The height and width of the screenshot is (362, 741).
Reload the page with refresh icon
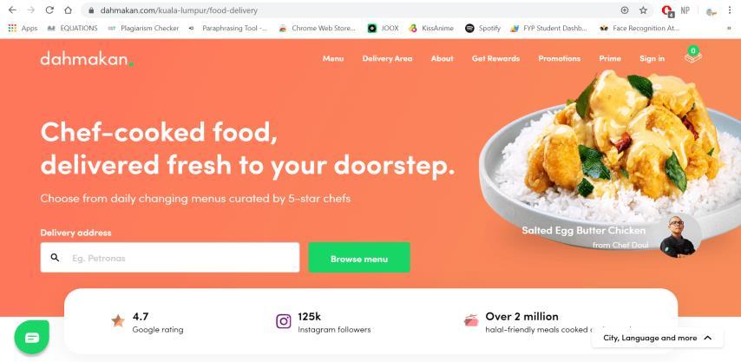[x=49, y=10]
